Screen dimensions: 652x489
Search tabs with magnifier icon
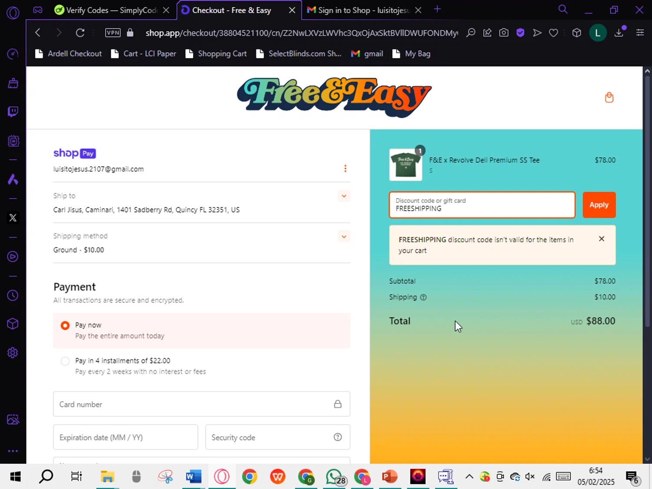[563, 10]
